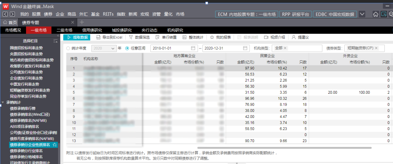
Task: Switch to 信用债研究 tab
Action: click(92, 30)
